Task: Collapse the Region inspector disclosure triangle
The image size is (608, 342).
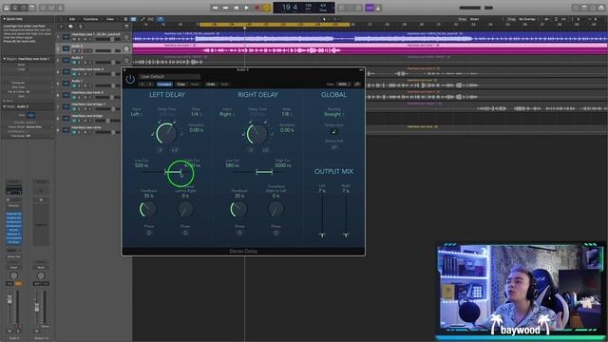Action: tap(4, 59)
